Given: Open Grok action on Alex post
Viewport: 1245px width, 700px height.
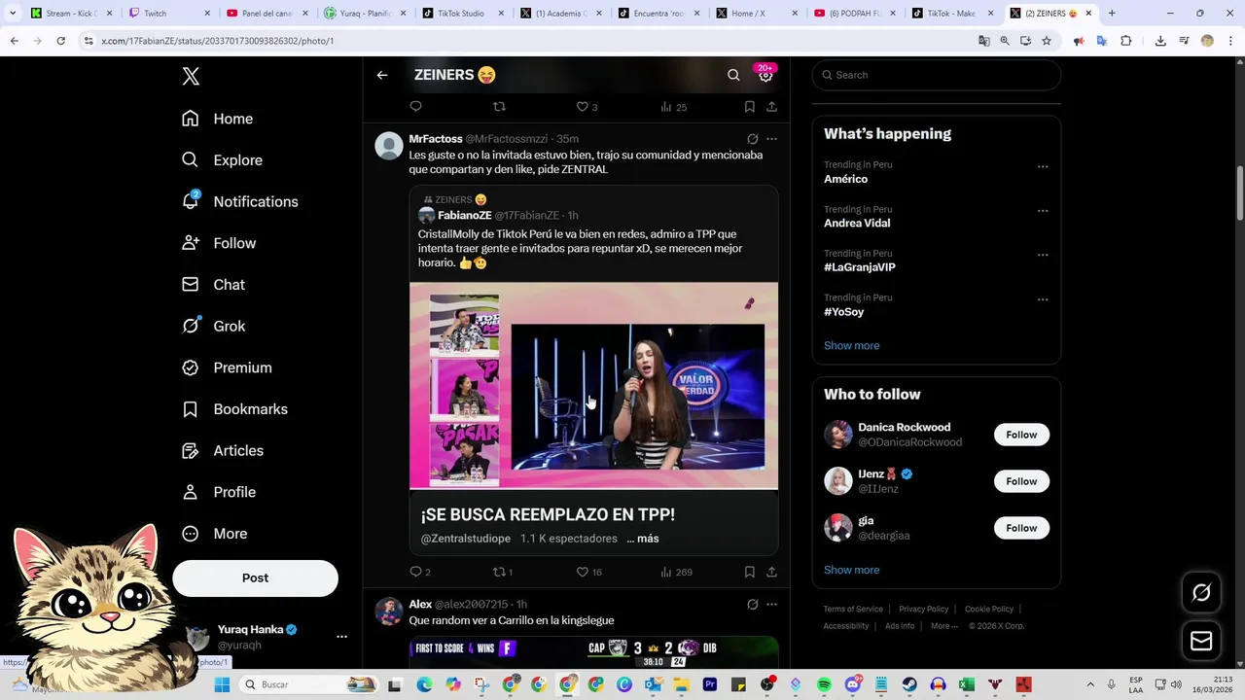Looking at the screenshot, I should (752, 605).
